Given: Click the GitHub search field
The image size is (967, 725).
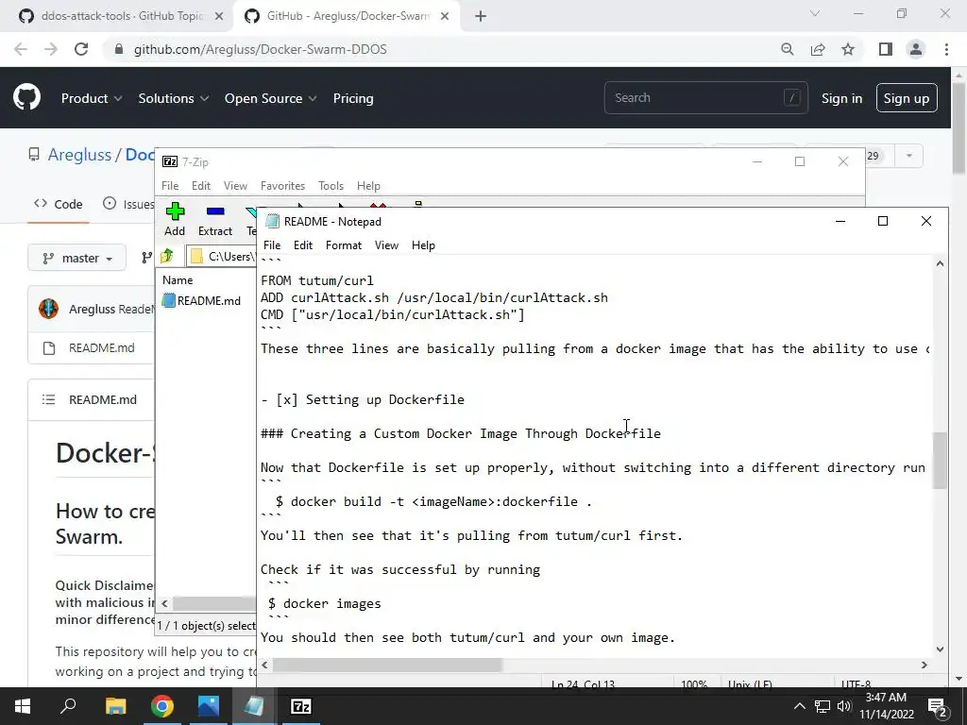Looking at the screenshot, I should 705,97.
